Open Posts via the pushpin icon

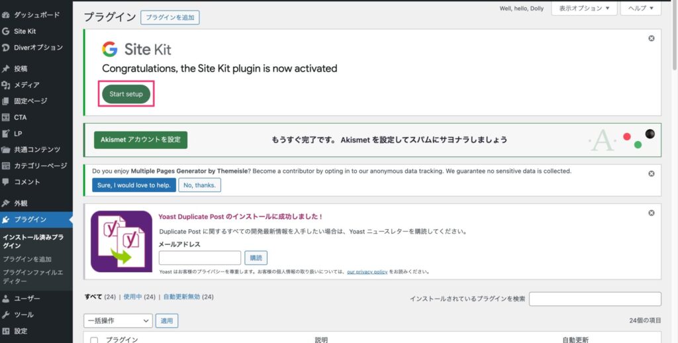6,69
